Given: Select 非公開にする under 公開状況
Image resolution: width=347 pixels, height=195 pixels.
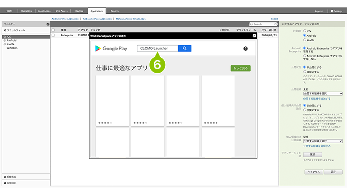Looking at the screenshot, I should pyautogui.click(x=305, y=67).
